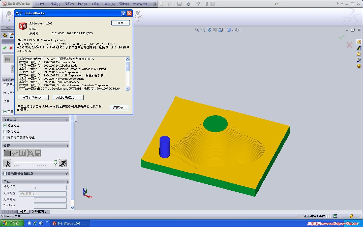Click the simulation speed slider handle
Screen dimensions: 363x227
tap(55, 163)
